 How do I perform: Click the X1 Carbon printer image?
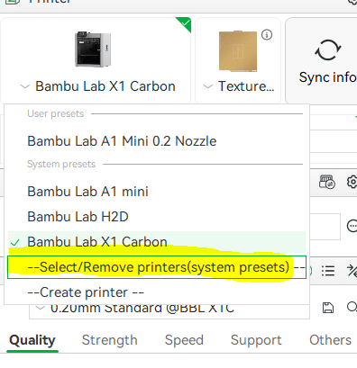(x=93, y=49)
